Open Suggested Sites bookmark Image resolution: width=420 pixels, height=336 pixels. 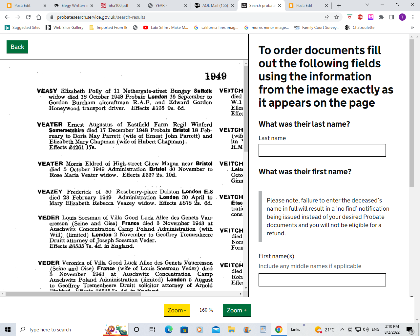tap(22, 28)
